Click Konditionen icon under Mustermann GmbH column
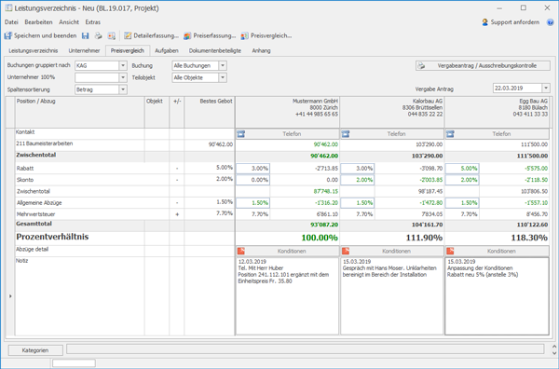559x369 pixels. tap(241, 251)
